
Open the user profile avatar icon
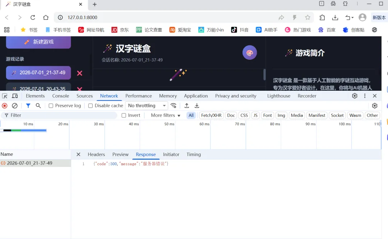coord(362,17)
